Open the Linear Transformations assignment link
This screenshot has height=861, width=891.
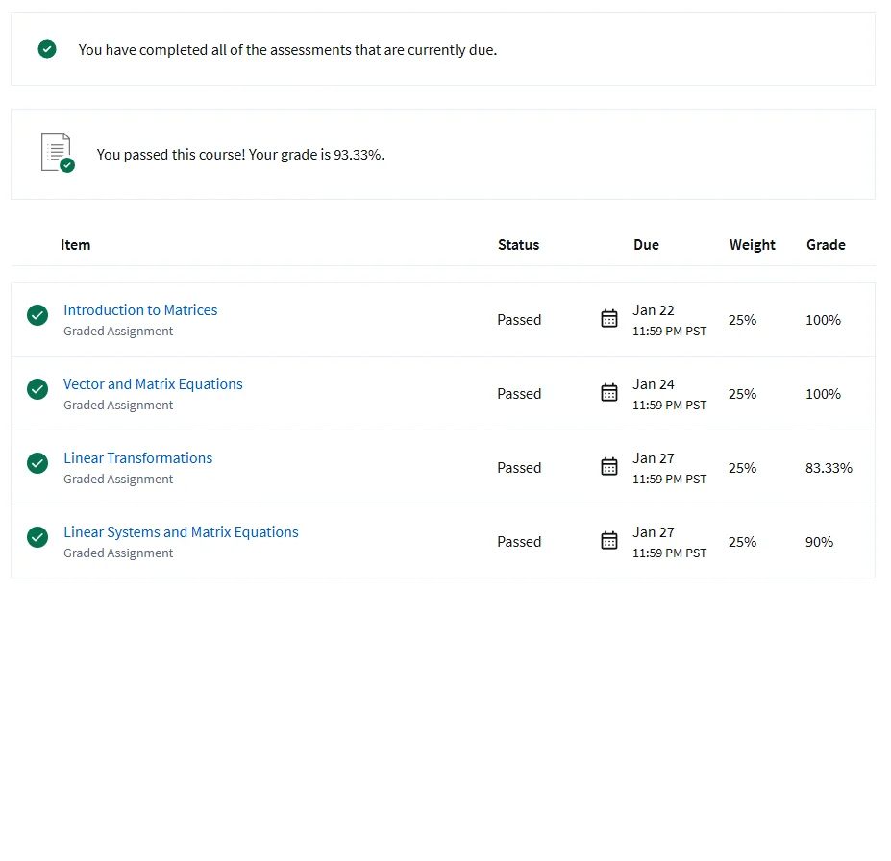coord(137,458)
